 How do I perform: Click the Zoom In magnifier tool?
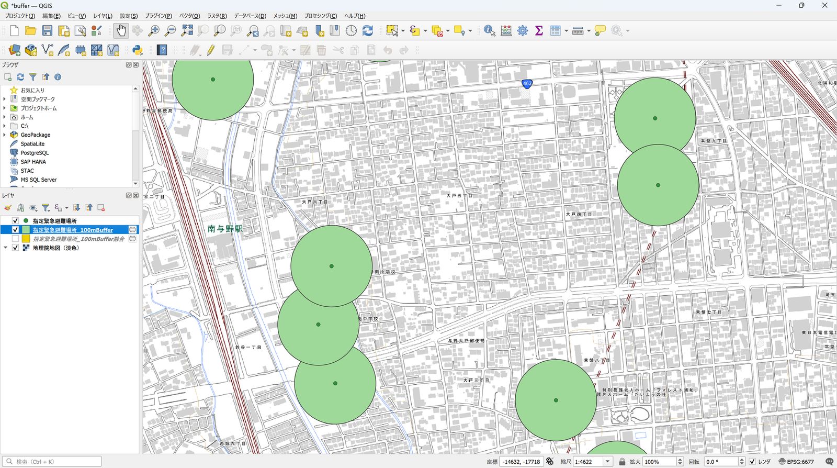click(153, 31)
